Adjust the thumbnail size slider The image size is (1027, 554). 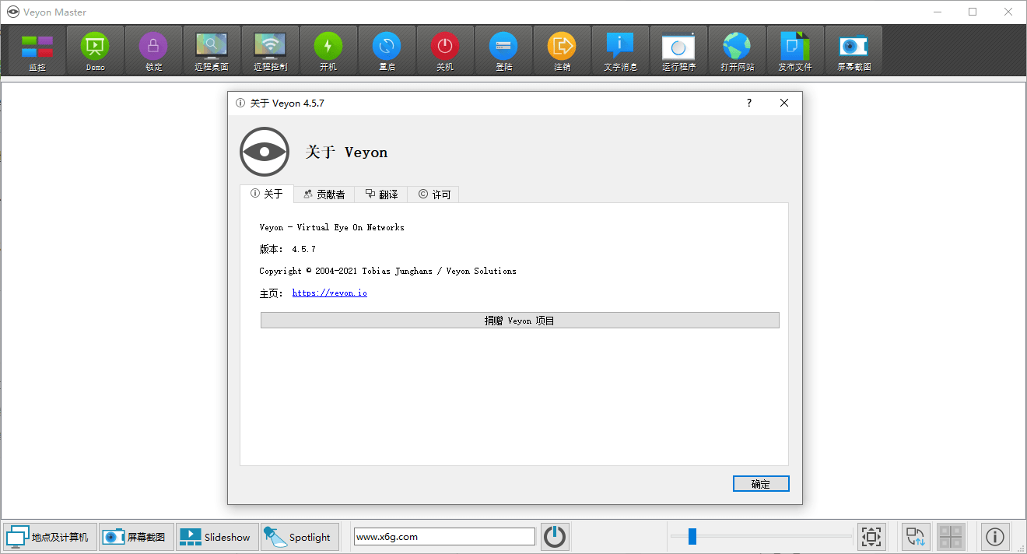pos(760,535)
